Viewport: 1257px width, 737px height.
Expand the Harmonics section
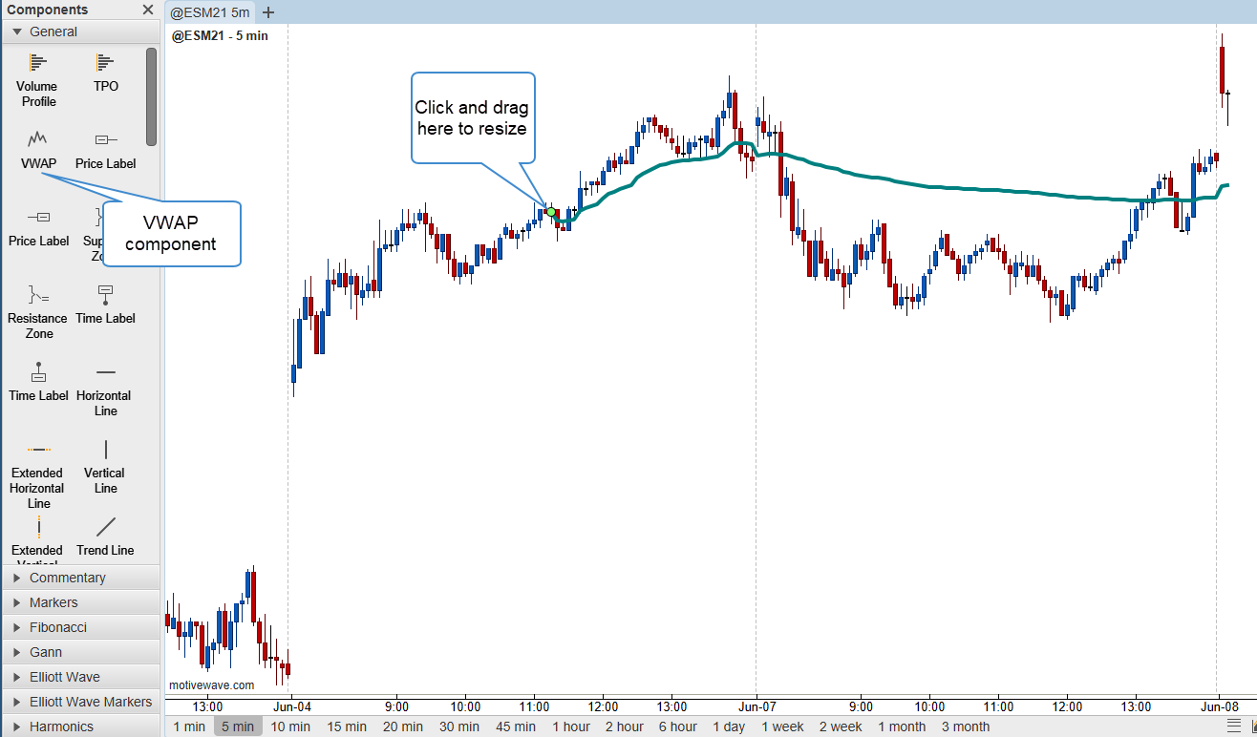point(61,726)
